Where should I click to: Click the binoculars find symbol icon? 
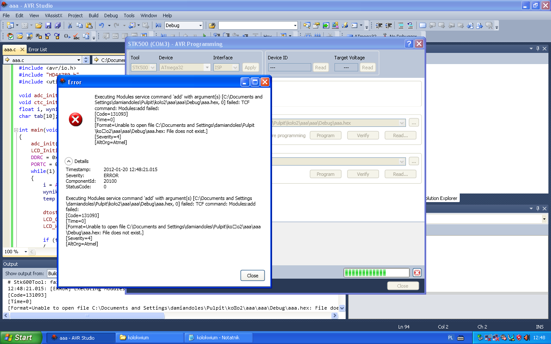(39, 37)
